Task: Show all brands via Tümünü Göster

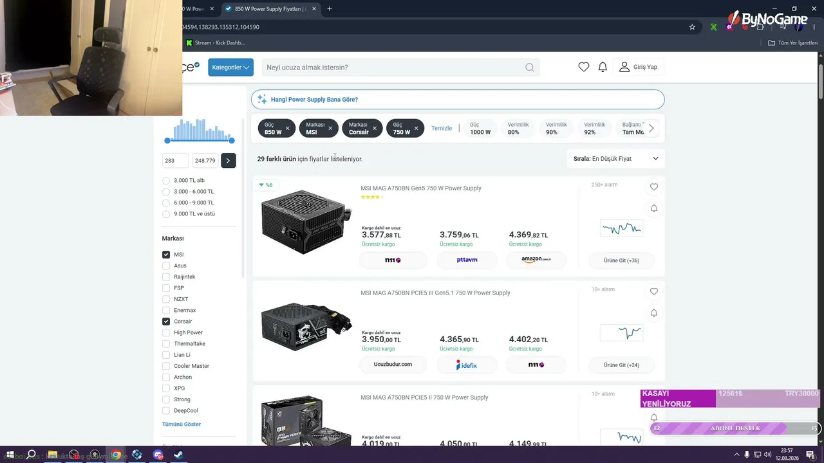Action: coord(182,424)
